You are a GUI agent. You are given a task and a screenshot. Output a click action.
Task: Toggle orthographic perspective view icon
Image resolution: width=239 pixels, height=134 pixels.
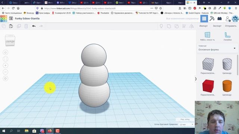tap(6, 79)
